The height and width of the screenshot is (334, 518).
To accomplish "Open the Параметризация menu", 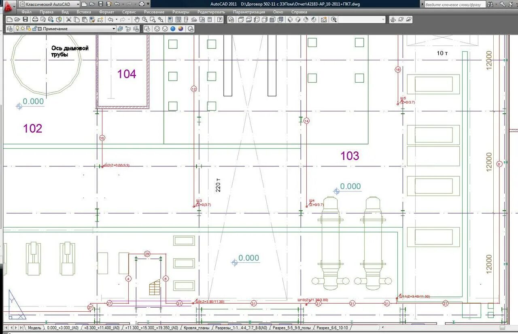I will point(249,12).
